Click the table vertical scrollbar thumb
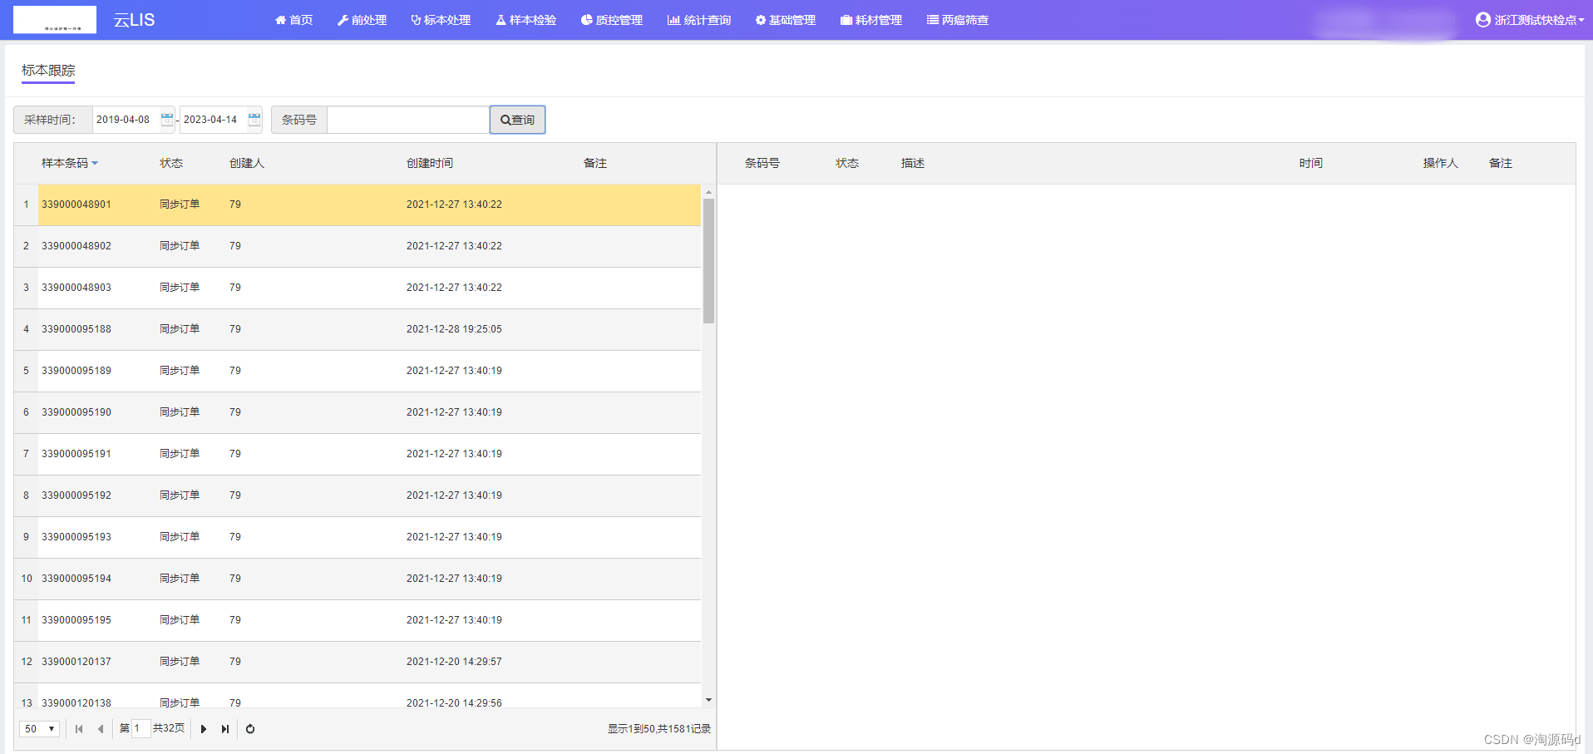This screenshot has width=1593, height=754. coord(708,260)
